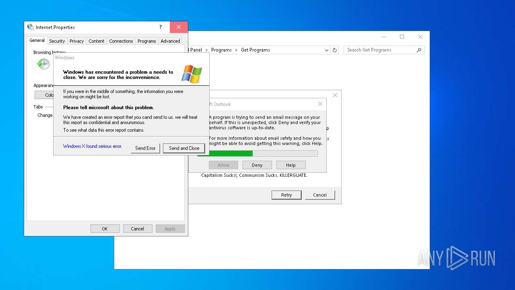Switch to the Connections tab

121,41
